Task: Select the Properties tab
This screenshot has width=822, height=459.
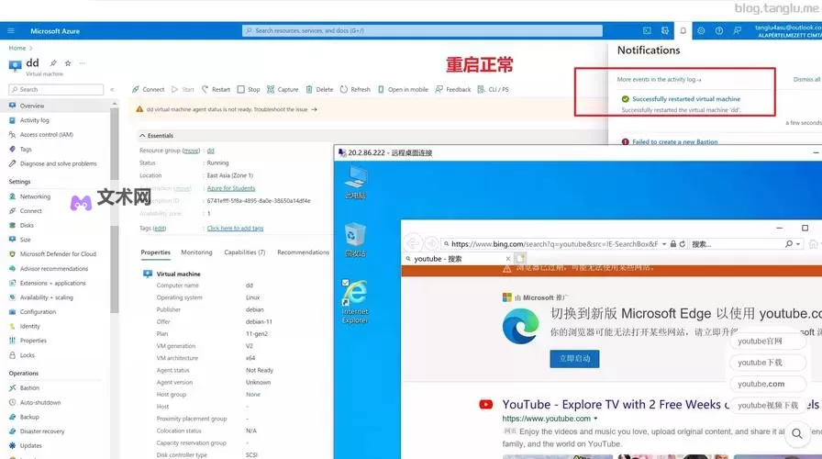Action: (156, 252)
